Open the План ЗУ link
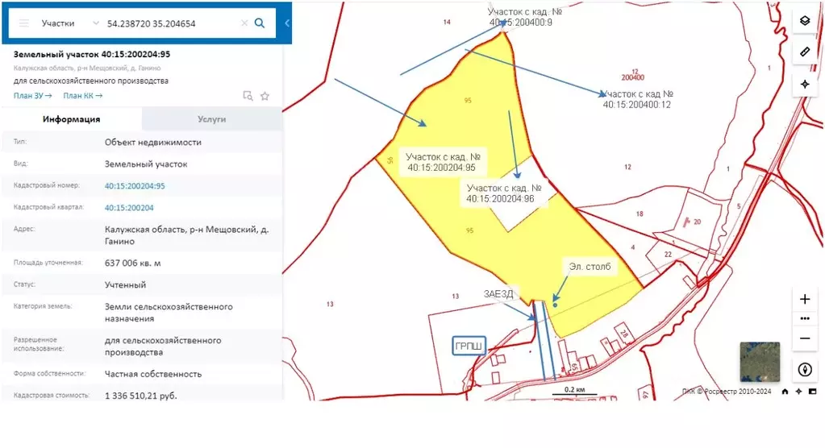This screenshot has height=448, width=825. pos(32,96)
